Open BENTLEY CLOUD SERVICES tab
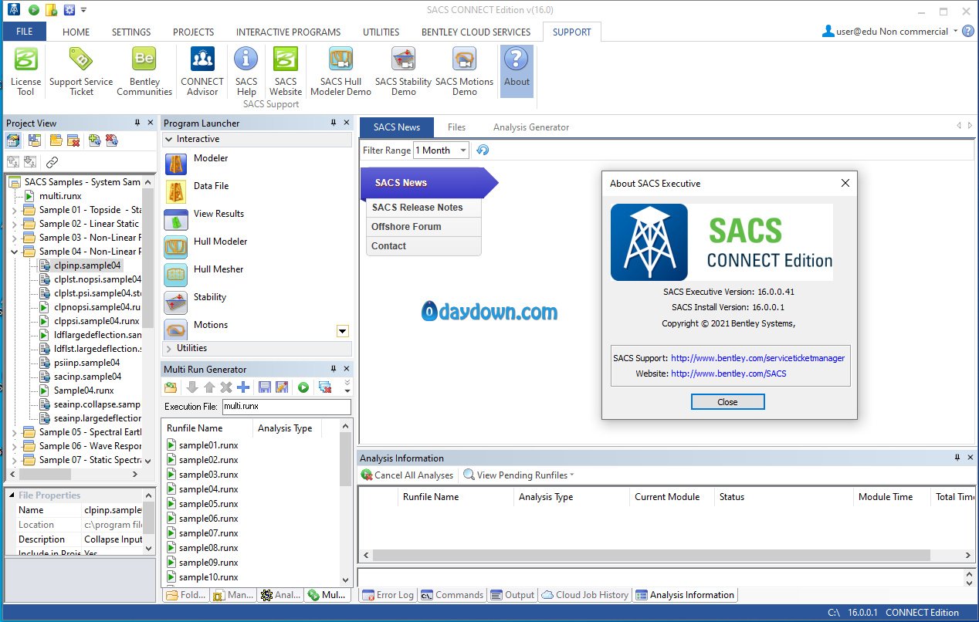979x622 pixels. (476, 32)
